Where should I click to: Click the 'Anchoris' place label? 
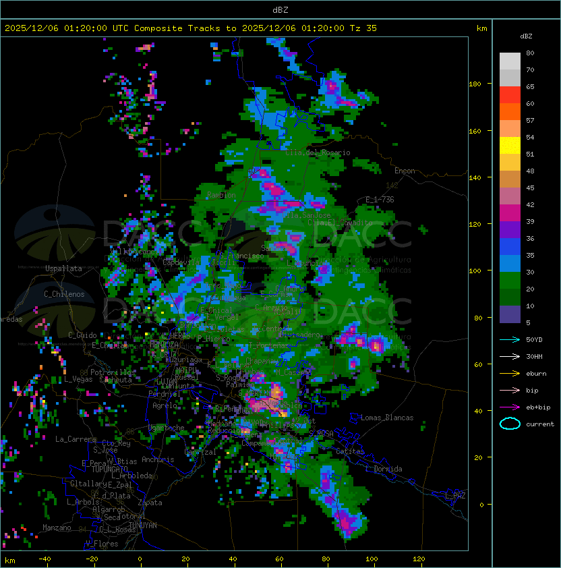(x=158, y=459)
